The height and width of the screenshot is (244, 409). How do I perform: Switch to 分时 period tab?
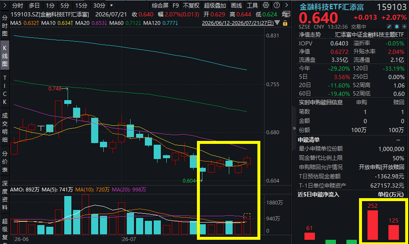click(17, 5)
